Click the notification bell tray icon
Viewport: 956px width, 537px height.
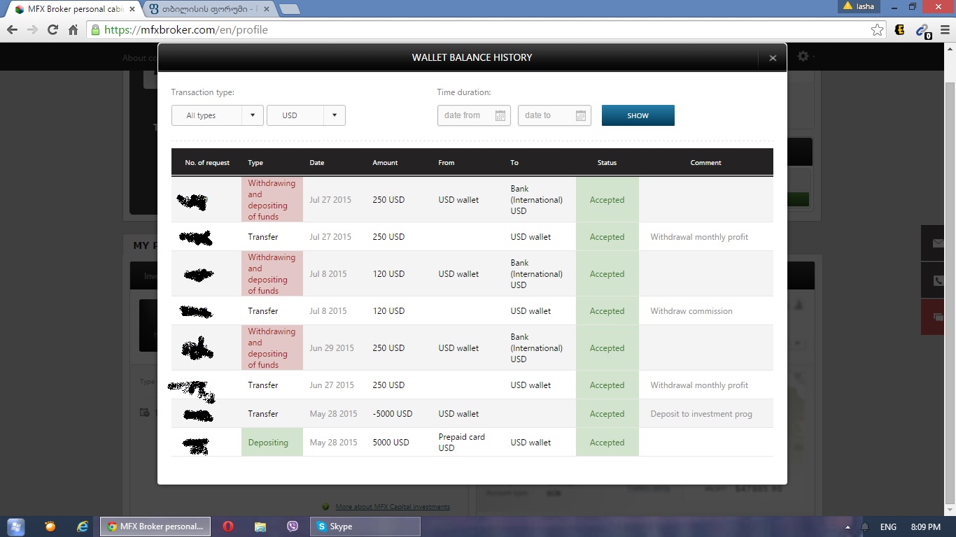pyautogui.click(x=864, y=527)
